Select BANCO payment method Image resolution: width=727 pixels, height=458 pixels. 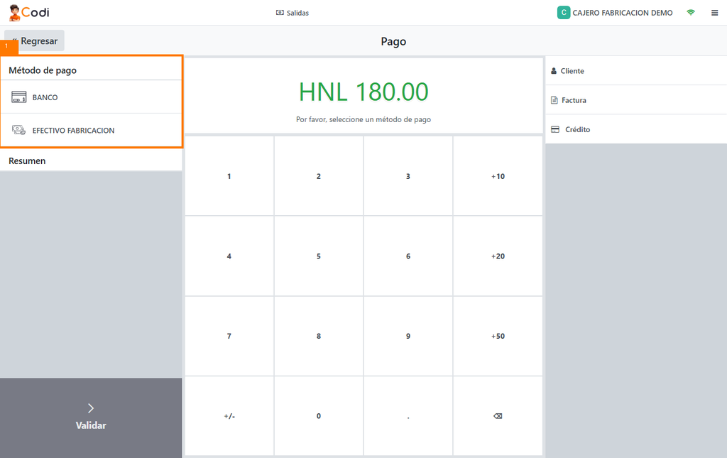(91, 97)
